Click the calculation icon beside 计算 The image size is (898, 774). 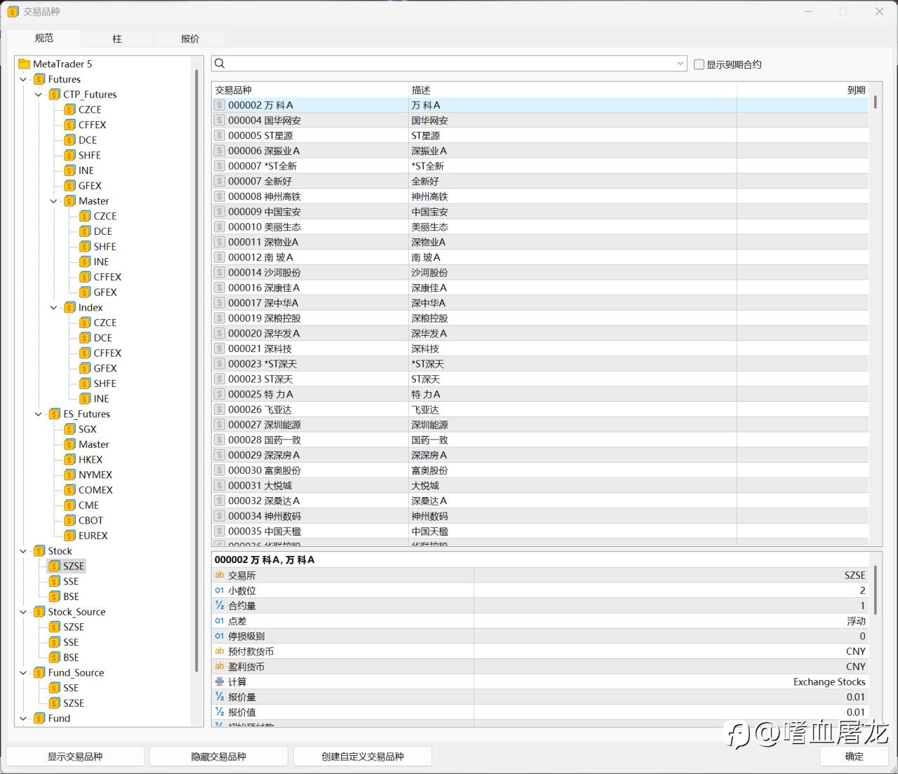pyautogui.click(x=220, y=681)
